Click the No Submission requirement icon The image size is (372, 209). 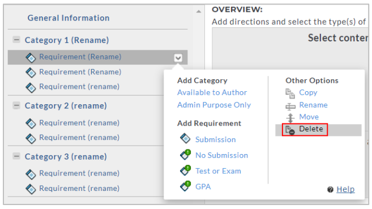pyautogui.click(x=185, y=155)
